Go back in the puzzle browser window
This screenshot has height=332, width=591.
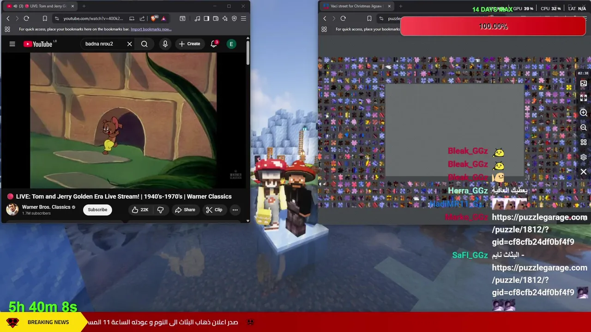coord(325,18)
